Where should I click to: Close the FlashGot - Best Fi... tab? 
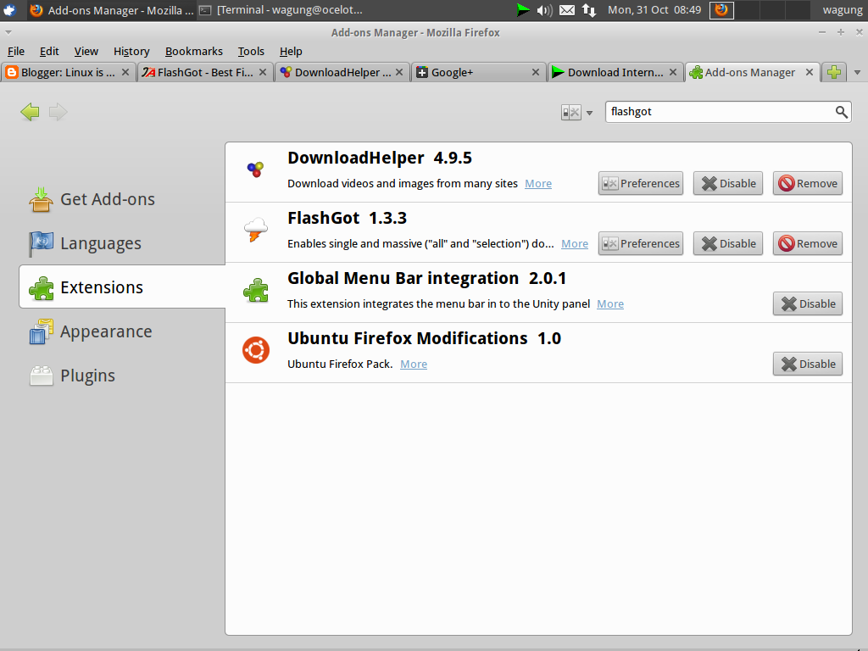(x=263, y=73)
